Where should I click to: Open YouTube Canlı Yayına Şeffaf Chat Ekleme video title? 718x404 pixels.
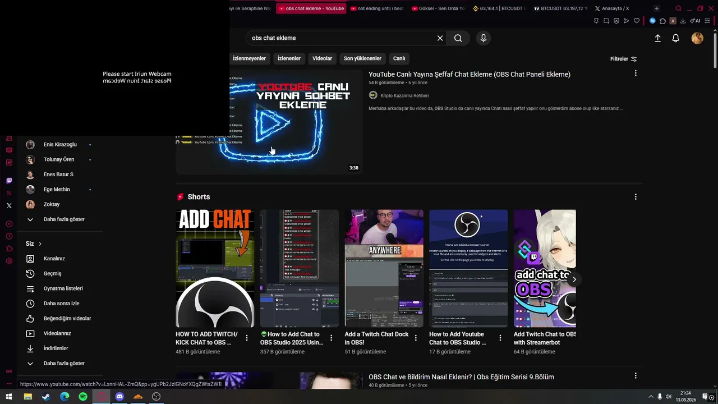470,74
